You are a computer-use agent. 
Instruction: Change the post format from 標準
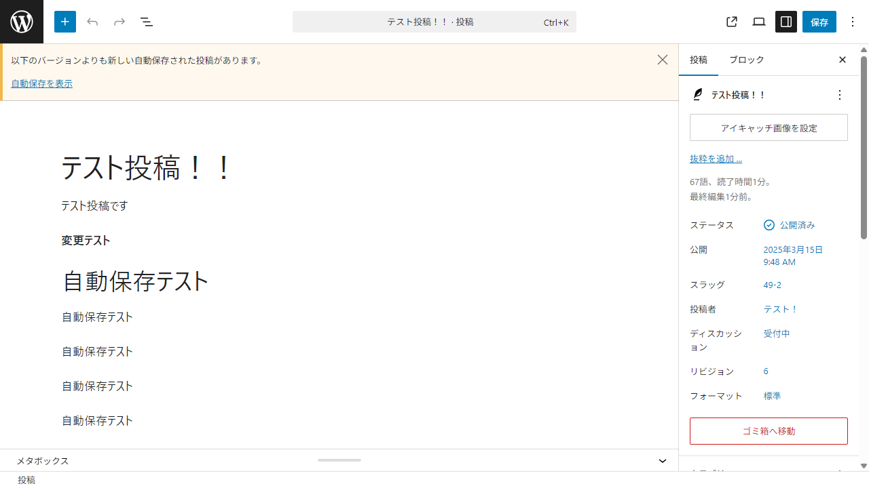click(772, 396)
